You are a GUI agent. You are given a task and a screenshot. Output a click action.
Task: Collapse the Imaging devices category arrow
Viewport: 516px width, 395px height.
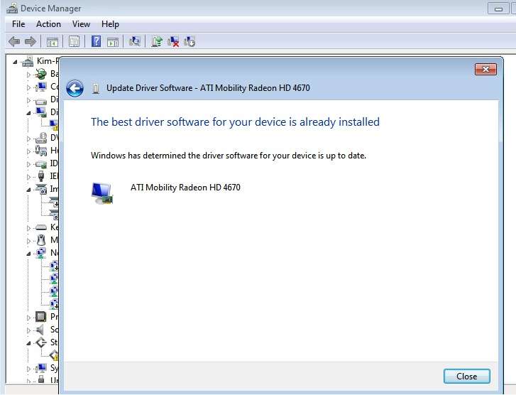(x=28, y=190)
